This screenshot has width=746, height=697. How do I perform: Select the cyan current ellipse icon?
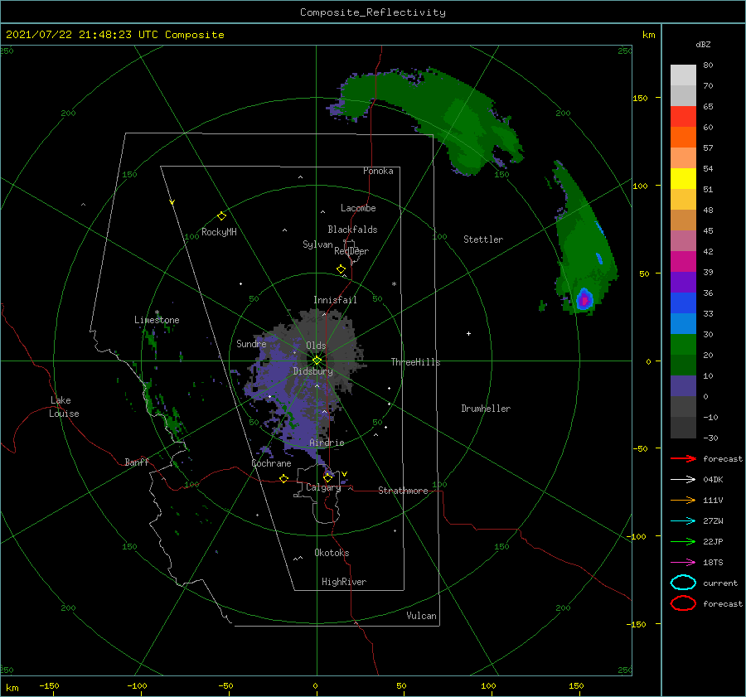pos(683,583)
